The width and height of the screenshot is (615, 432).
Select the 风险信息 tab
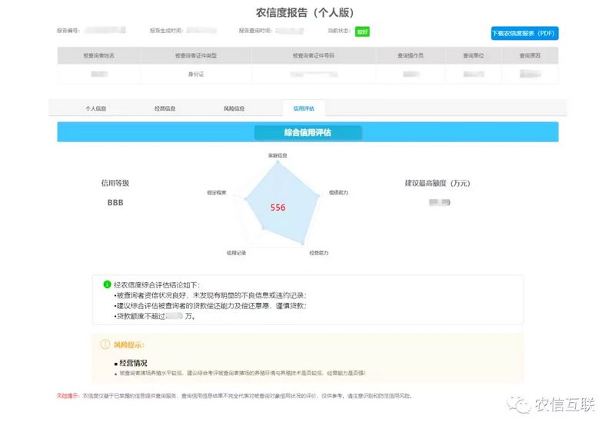234,108
